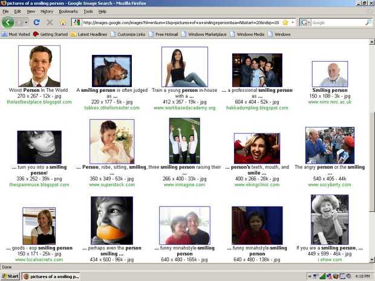The height and width of the screenshot is (281, 375).
Task: Click the vertical scrollbar thumb
Action: (x=371, y=162)
